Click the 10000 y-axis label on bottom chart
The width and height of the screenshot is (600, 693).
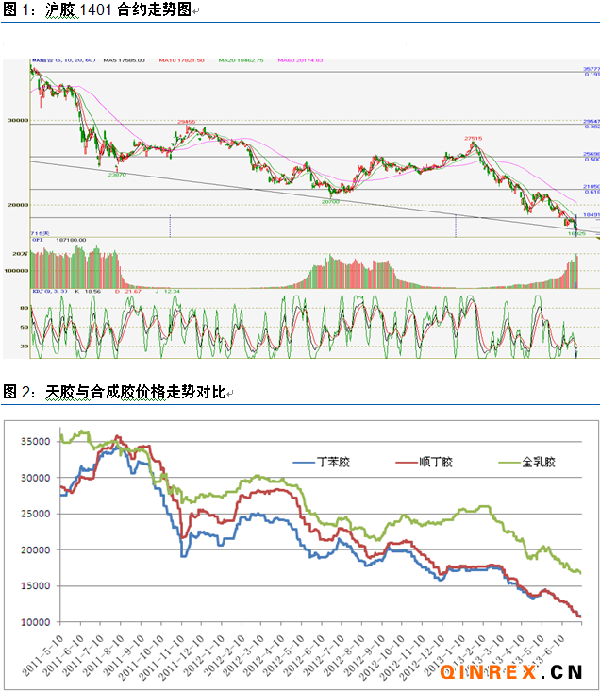(33, 623)
